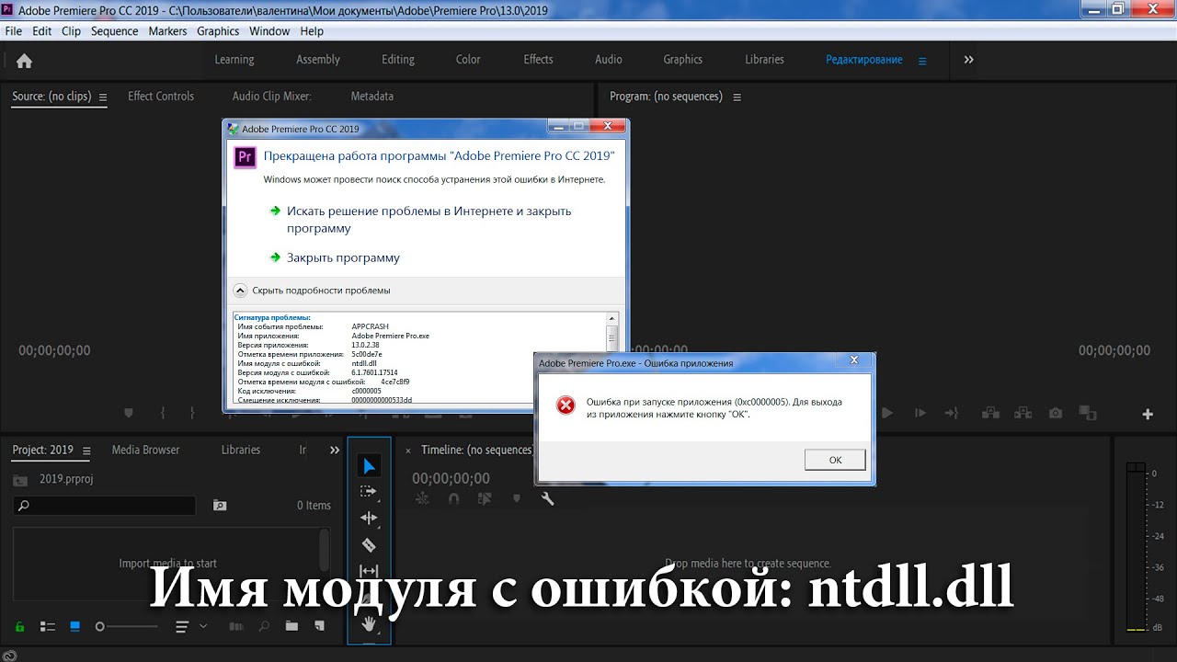Toggle timeline Linked Selection
Image resolution: width=1177 pixels, height=662 pixels.
coord(485,498)
